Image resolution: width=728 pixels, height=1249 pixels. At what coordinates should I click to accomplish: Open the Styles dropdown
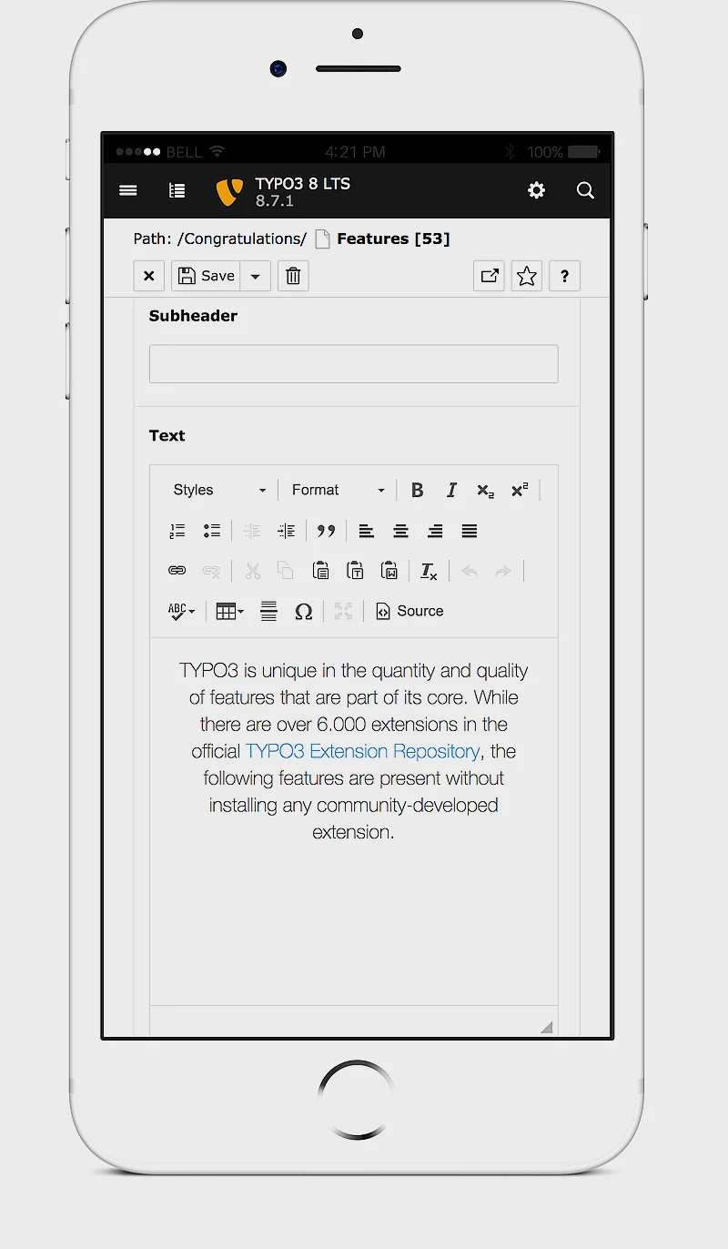point(218,490)
